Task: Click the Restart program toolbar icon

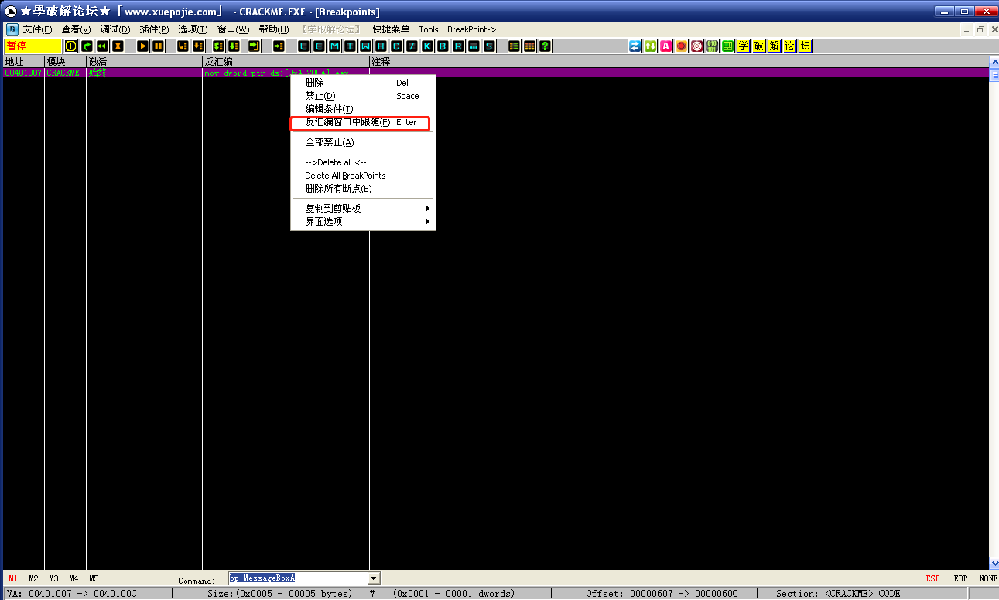Action: click(x=102, y=46)
